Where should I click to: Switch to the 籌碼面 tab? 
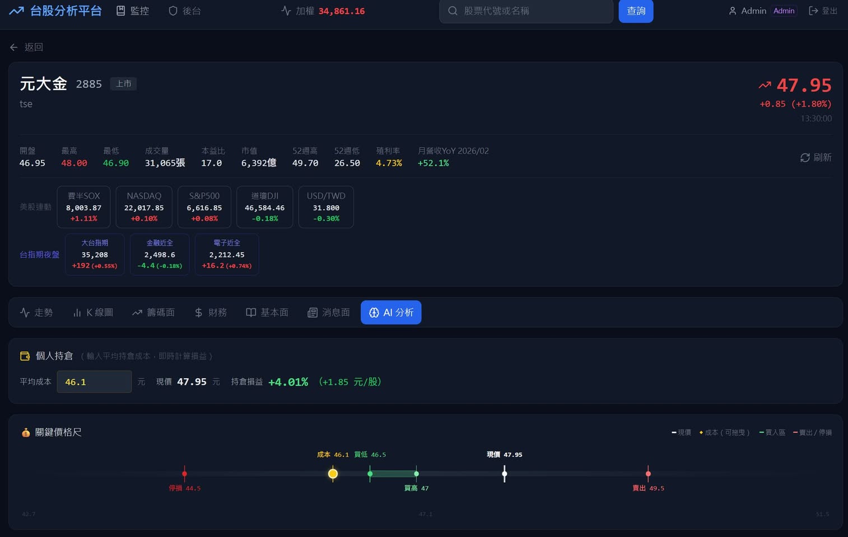(153, 312)
